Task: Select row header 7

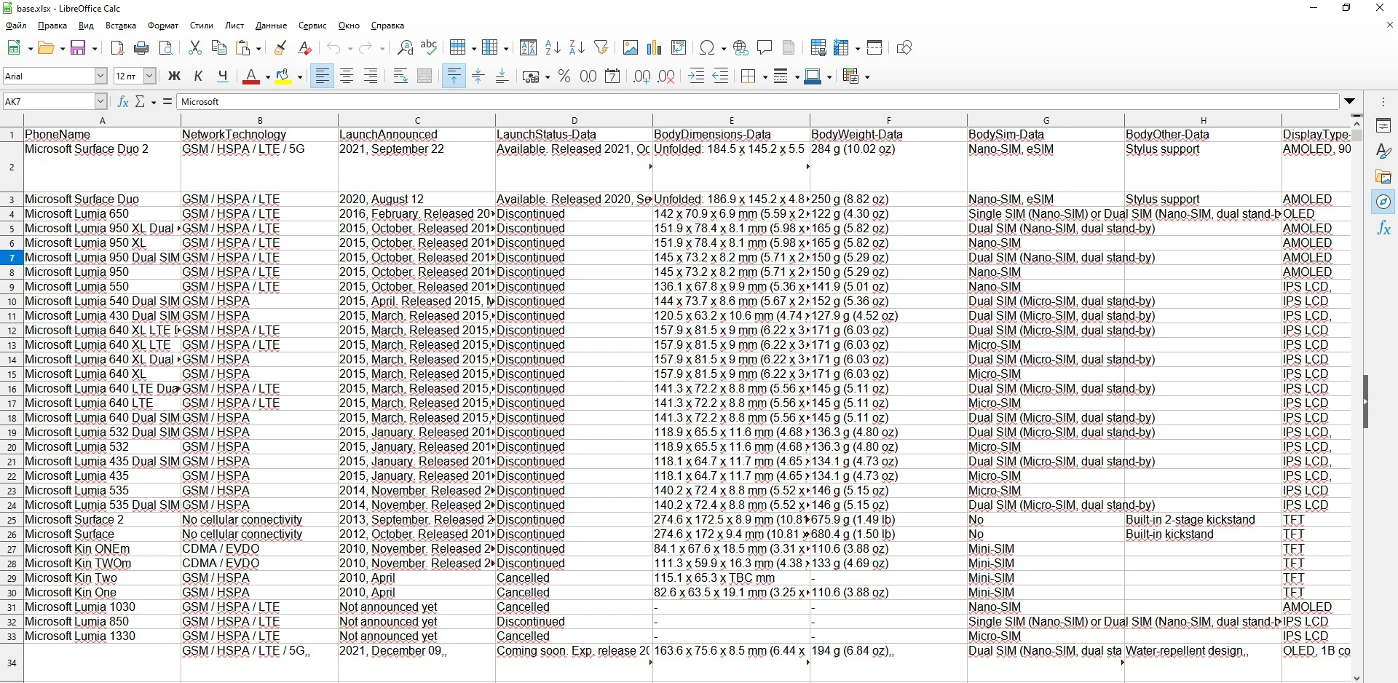Action: pos(12,258)
